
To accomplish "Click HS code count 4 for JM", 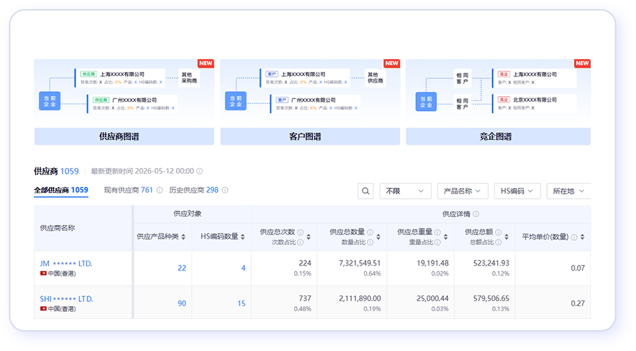I will coord(244,268).
